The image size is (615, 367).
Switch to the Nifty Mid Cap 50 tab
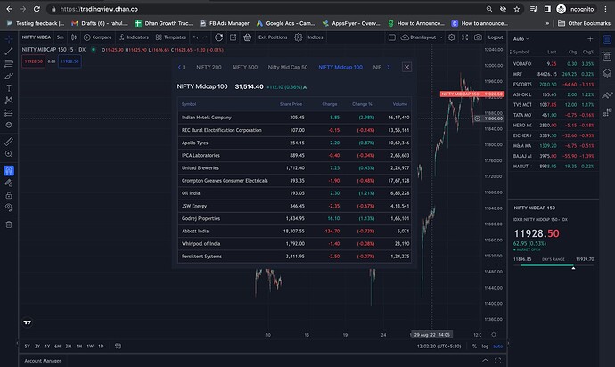(288, 67)
